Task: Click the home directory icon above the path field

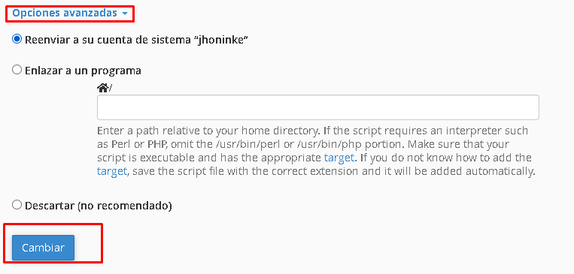Action: (102, 88)
